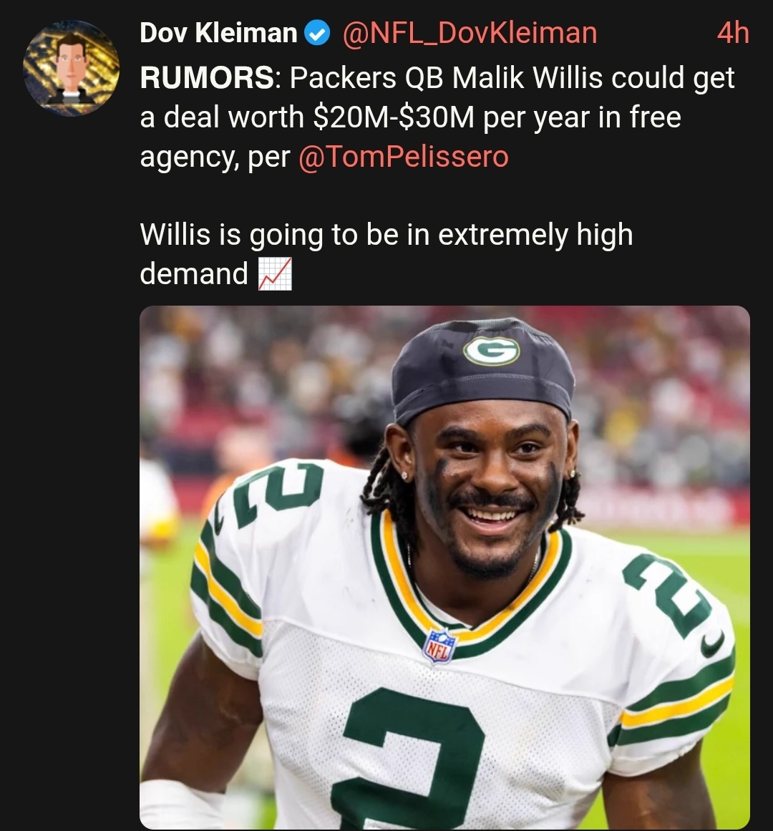
Task: Click the blue verified badge
Action: point(317,33)
